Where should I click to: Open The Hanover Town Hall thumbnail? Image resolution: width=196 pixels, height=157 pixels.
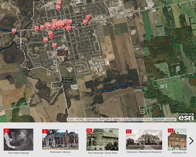tap(102, 140)
